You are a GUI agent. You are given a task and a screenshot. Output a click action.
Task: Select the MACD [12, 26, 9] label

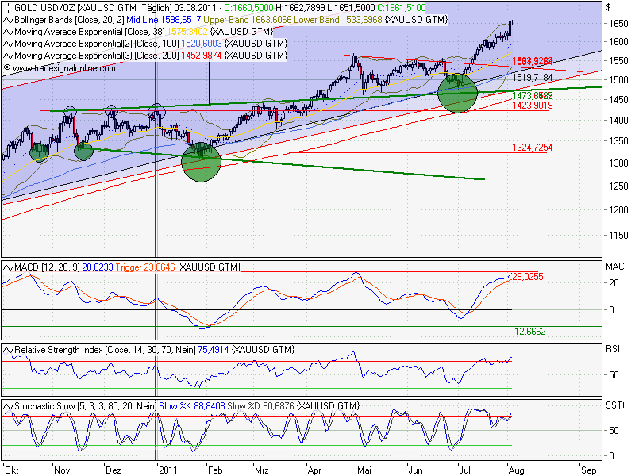[x=47, y=267]
